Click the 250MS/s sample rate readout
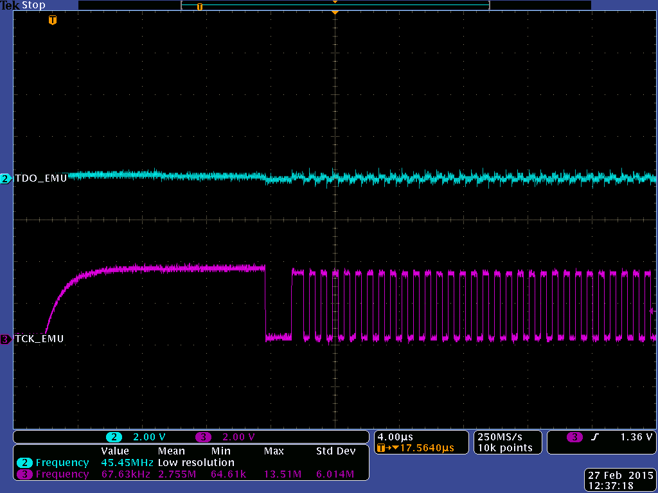The width and height of the screenshot is (658, 493). coord(500,437)
